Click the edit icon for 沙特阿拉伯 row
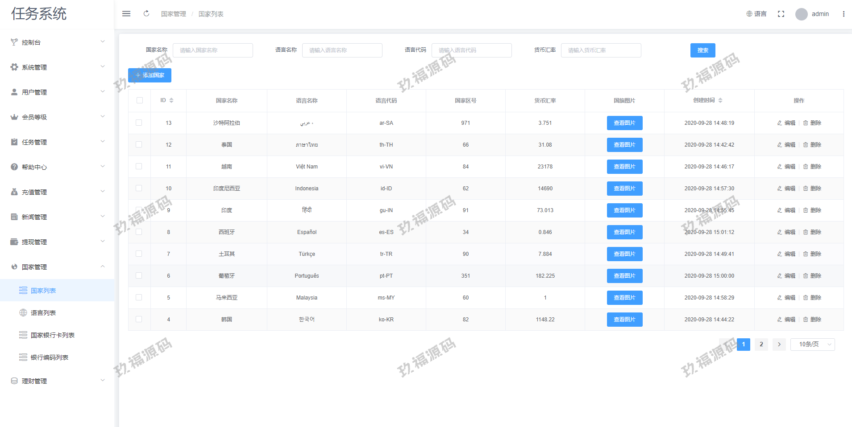Image resolution: width=852 pixels, height=427 pixels. pos(780,123)
